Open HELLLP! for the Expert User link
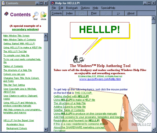Viewport: 157px width, 133px height. (19, 120)
